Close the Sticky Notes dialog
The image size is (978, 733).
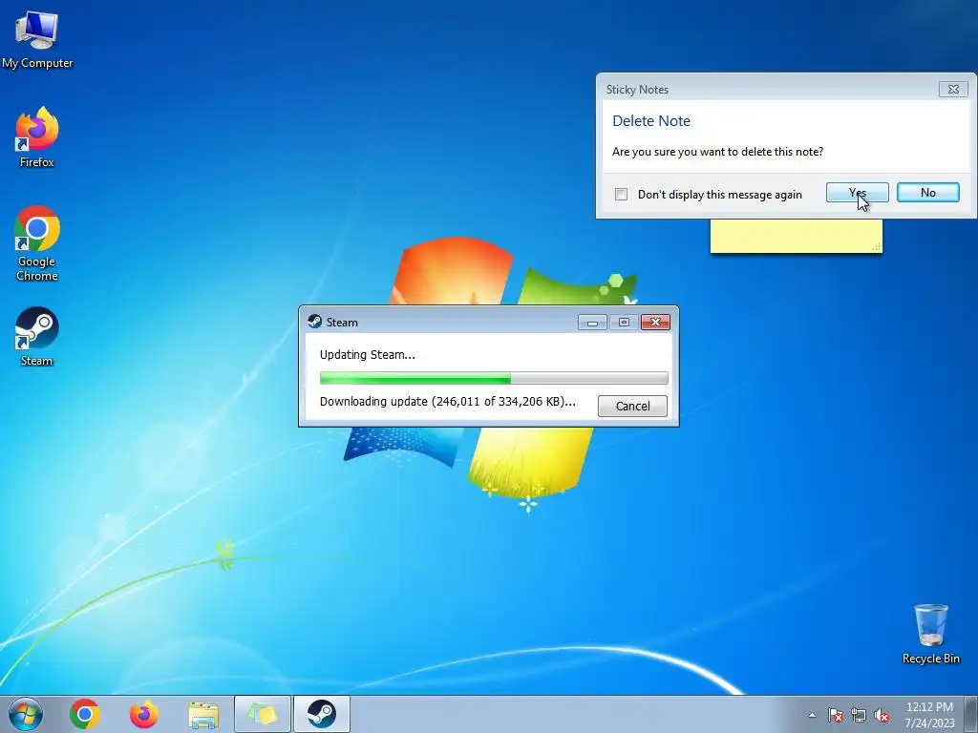pyautogui.click(x=953, y=89)
